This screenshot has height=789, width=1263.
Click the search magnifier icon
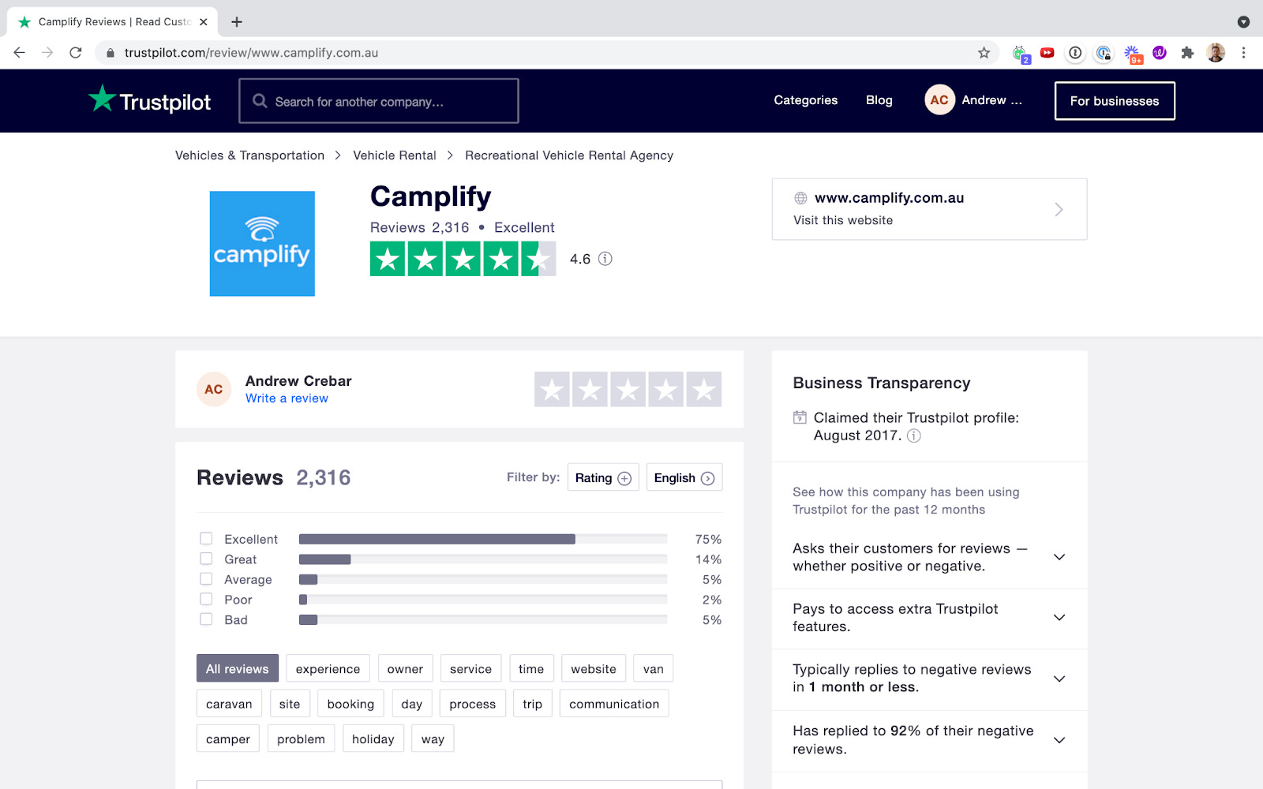pyautogui.click(x=260, y=101)
